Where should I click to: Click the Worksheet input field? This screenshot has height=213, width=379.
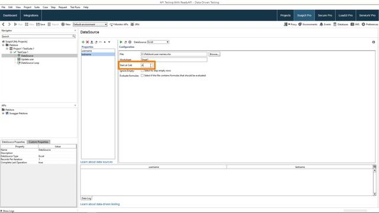click(x=174, y=60)
